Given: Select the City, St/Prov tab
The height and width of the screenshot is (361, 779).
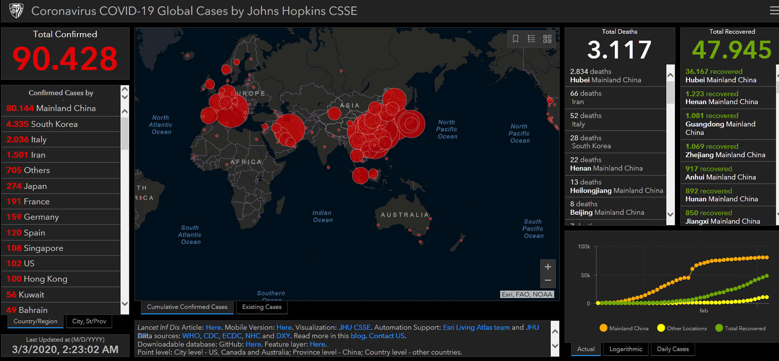Looking at the screenshot, I should click(89, 321).
